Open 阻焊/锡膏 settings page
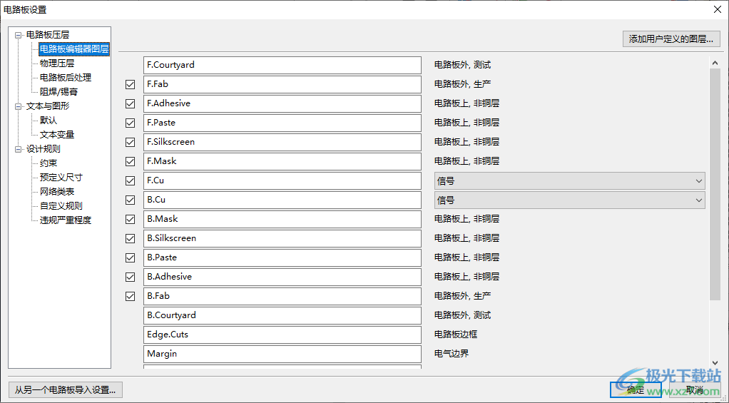This screenshot has height=403, width=729. (58, 92)
